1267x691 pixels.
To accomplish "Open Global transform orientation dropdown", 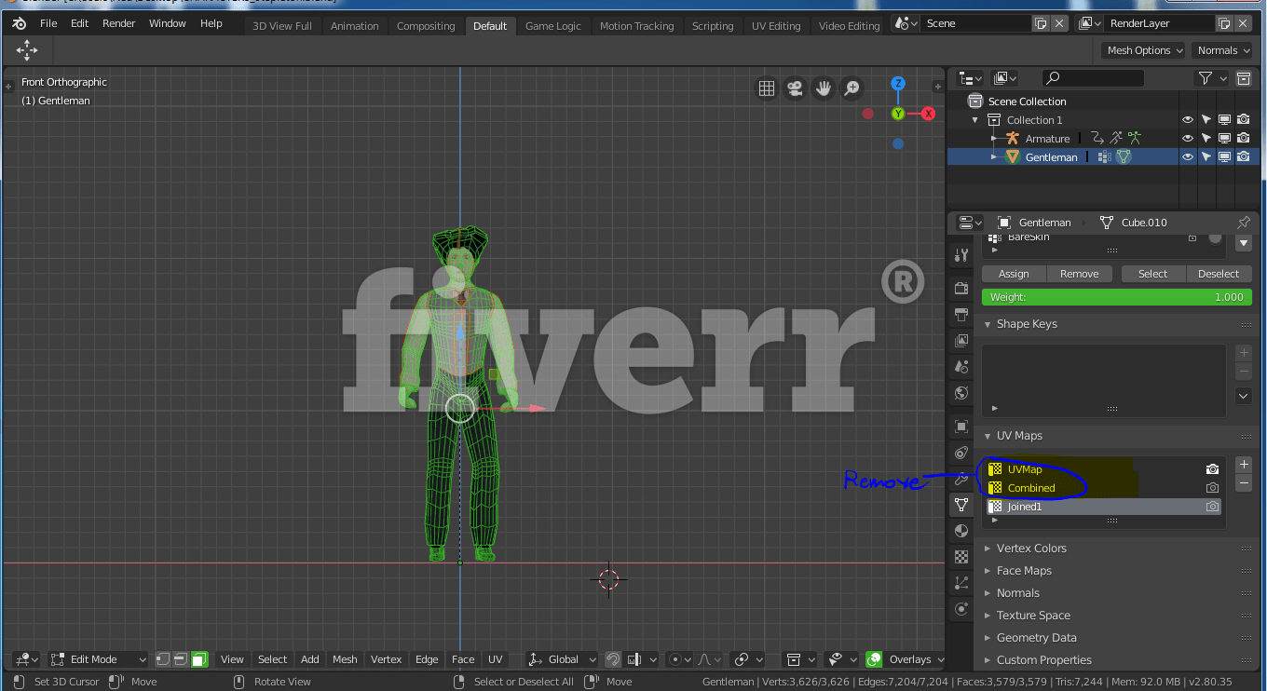I will click(562, 659).
